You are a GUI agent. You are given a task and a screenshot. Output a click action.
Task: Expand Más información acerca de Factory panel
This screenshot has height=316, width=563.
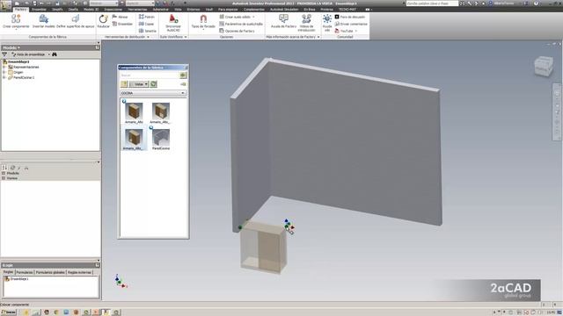coord(318,37)
